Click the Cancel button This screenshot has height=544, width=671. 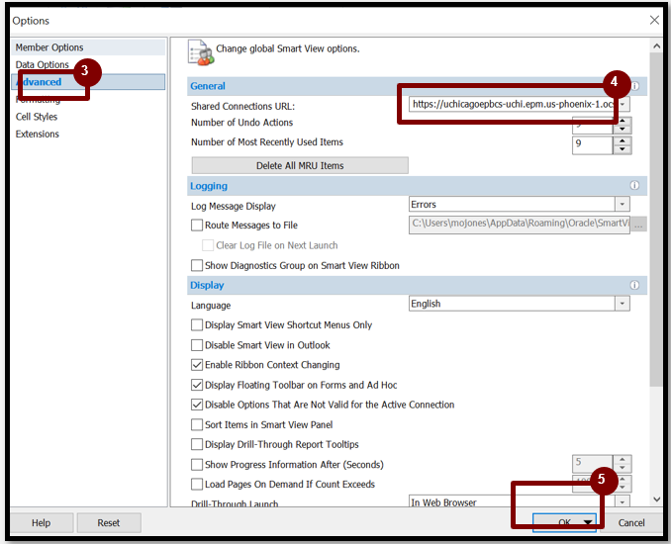pos(631,522)
